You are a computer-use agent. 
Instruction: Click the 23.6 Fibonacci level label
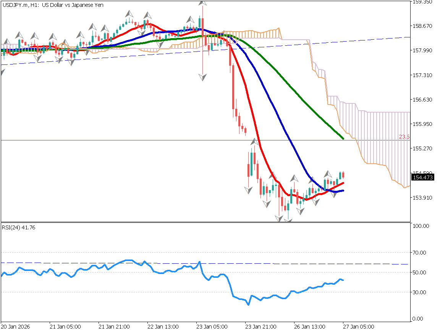(404, 137)
